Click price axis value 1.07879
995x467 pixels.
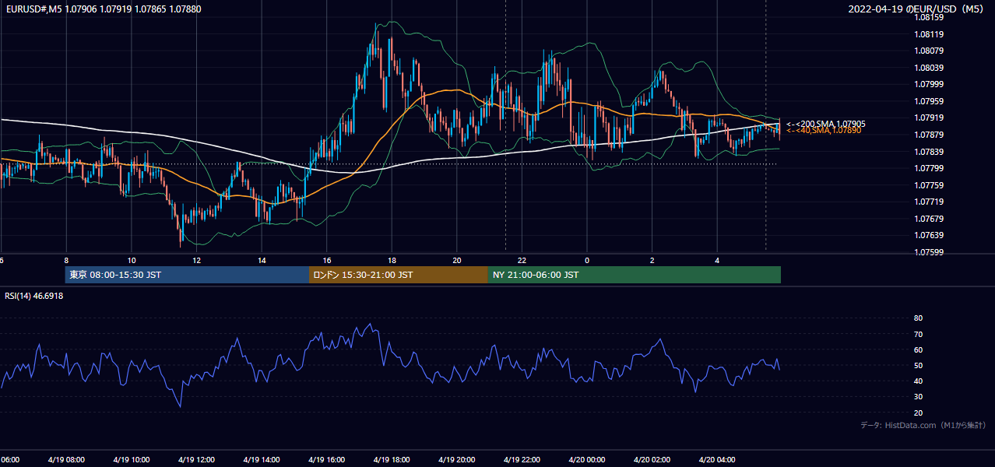tap(929, 135)
